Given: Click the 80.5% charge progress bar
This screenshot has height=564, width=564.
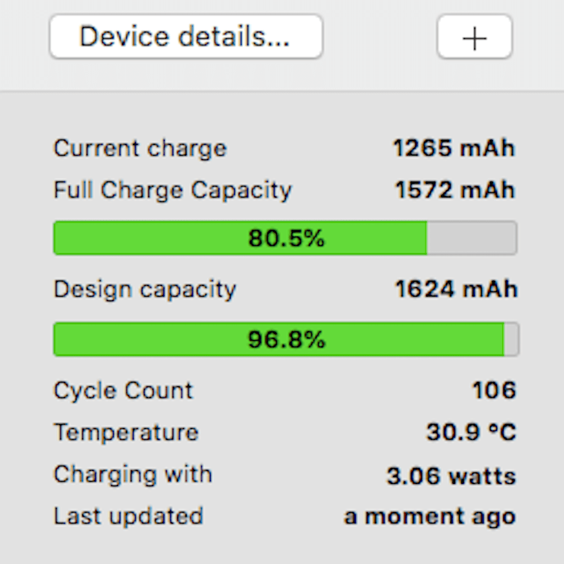Looking at the screenshot, I should pos(285,238).
